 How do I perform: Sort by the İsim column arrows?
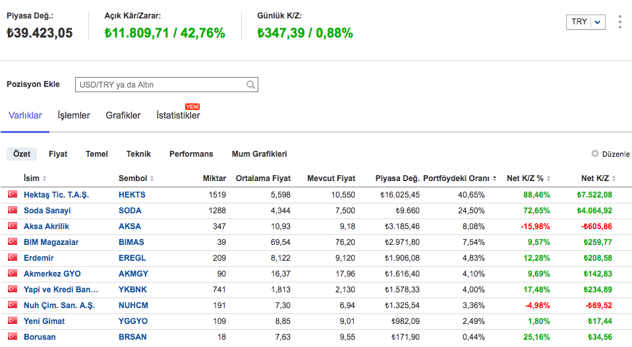(x=44, y=178)
